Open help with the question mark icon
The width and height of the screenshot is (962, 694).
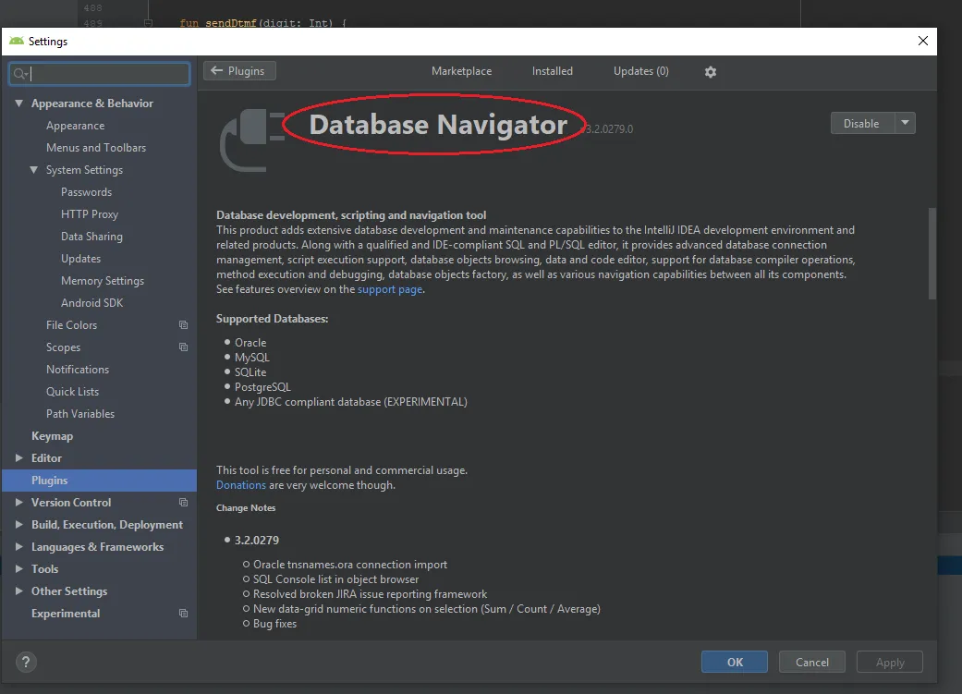26,662
